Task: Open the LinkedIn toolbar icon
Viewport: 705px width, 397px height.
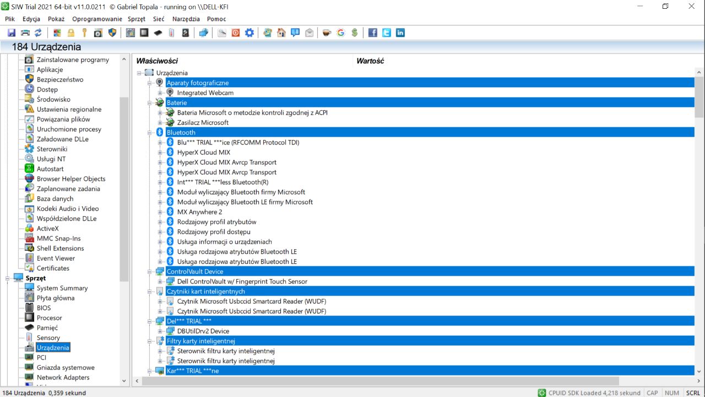Action: 400,33
